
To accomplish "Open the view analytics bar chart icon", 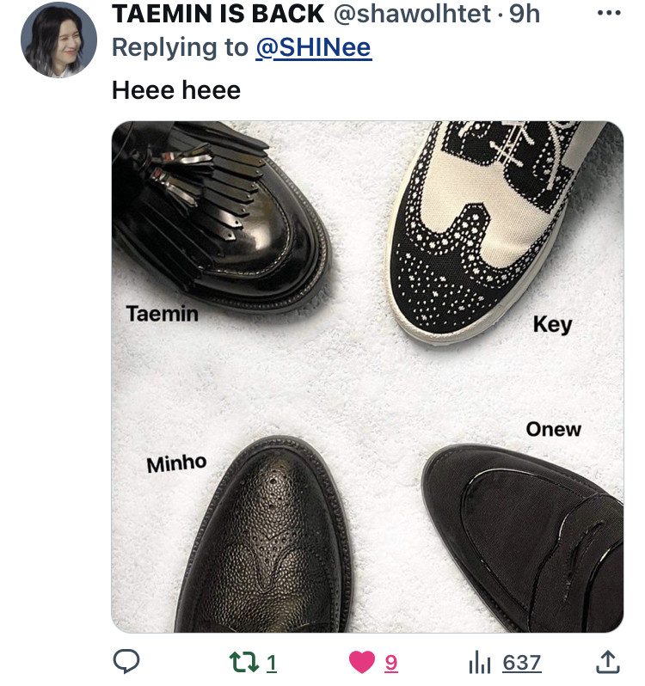I will 480,662.
